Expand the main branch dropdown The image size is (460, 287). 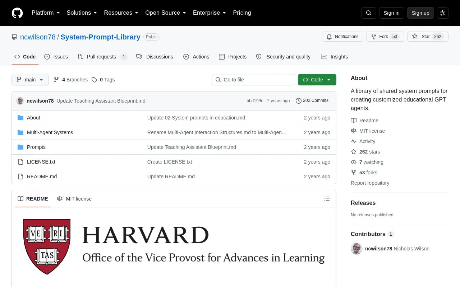click(x=30, y=80)
